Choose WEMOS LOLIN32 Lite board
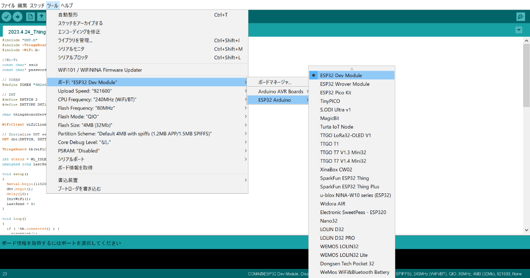This screenshot has width=530, height=278. click(x=352, y=255)
